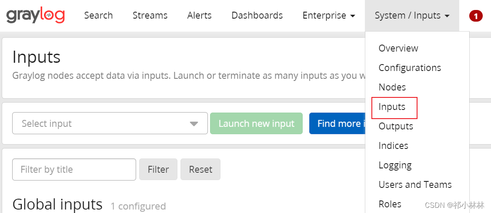The image size is (491, 213).
Task: Open the Select input combo box
Action: click(110, 123)
